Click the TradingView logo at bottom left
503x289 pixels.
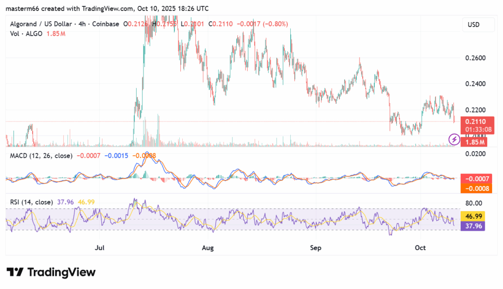pos(51,272)
